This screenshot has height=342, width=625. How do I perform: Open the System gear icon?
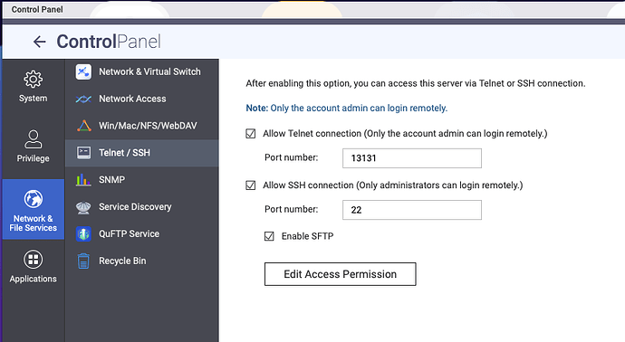34,79
